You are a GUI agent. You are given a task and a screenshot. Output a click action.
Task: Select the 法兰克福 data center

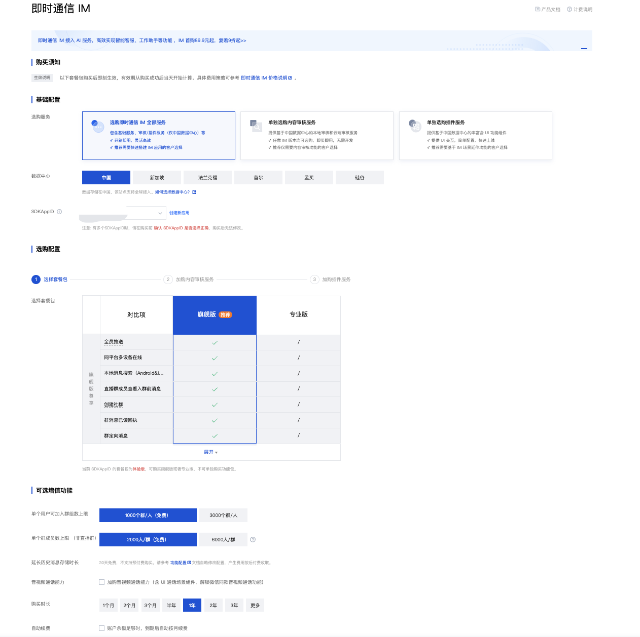[208, 178]
